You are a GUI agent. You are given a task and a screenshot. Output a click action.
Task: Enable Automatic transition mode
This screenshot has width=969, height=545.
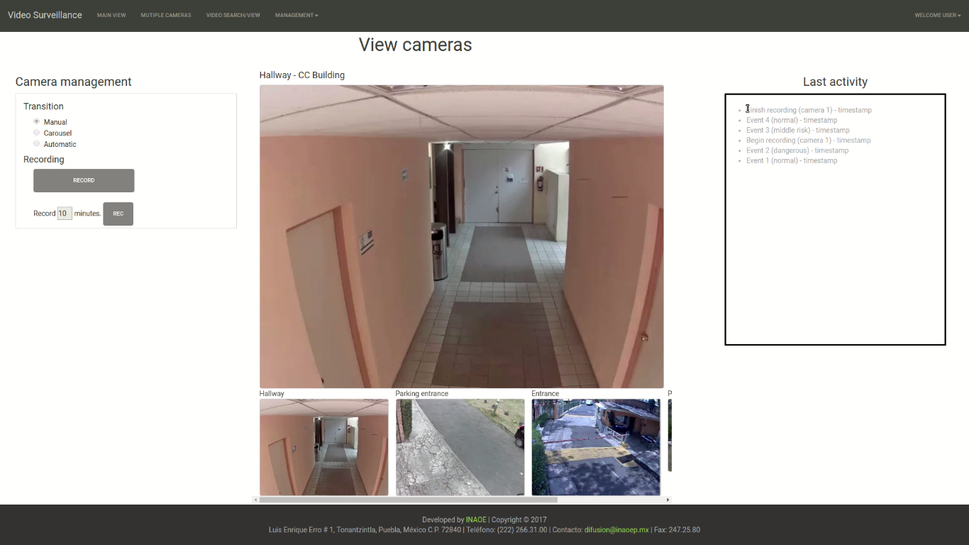pos(37,143)
